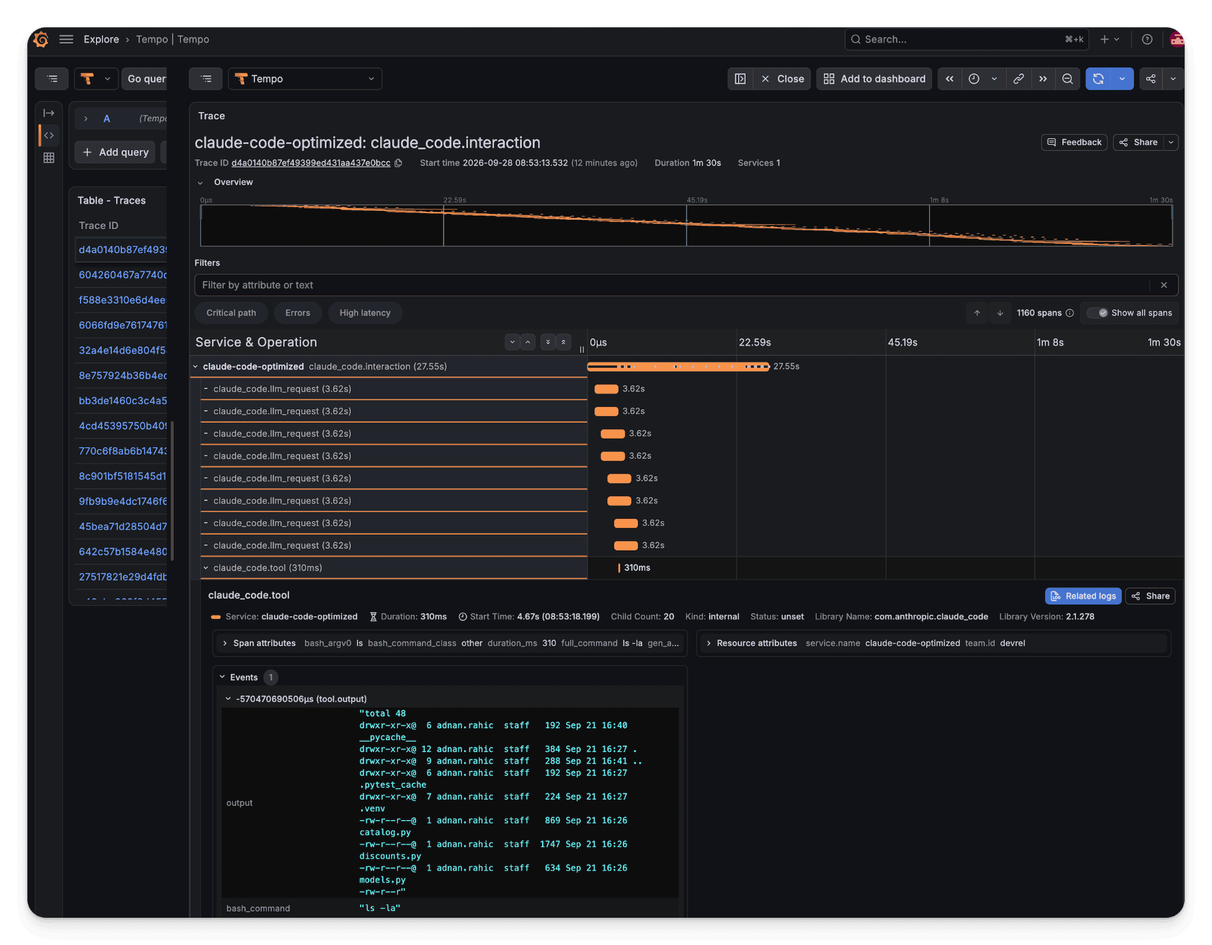Open the trace Share options dropdown arrow
This screenshot has height=945, width=1212.
[x=1171, y=142]
